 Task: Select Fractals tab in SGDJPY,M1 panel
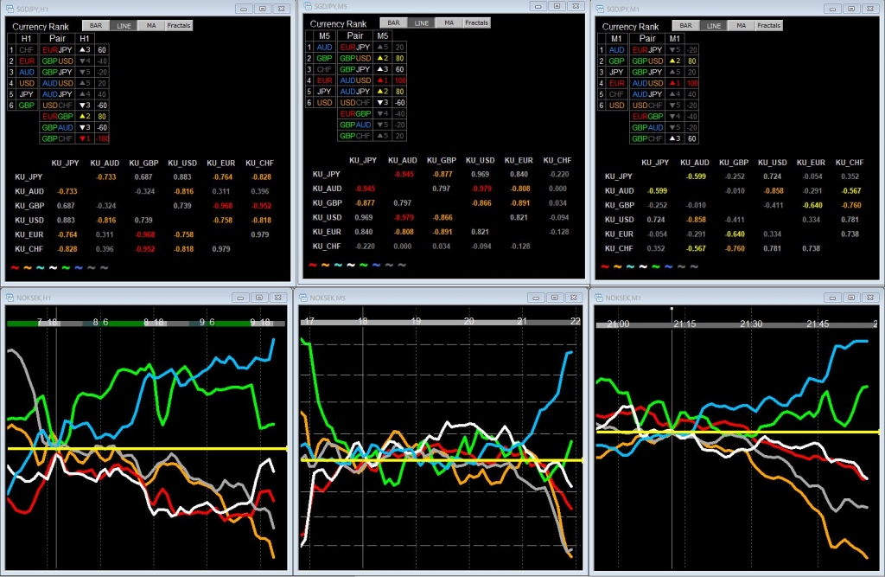click(768, 26)
